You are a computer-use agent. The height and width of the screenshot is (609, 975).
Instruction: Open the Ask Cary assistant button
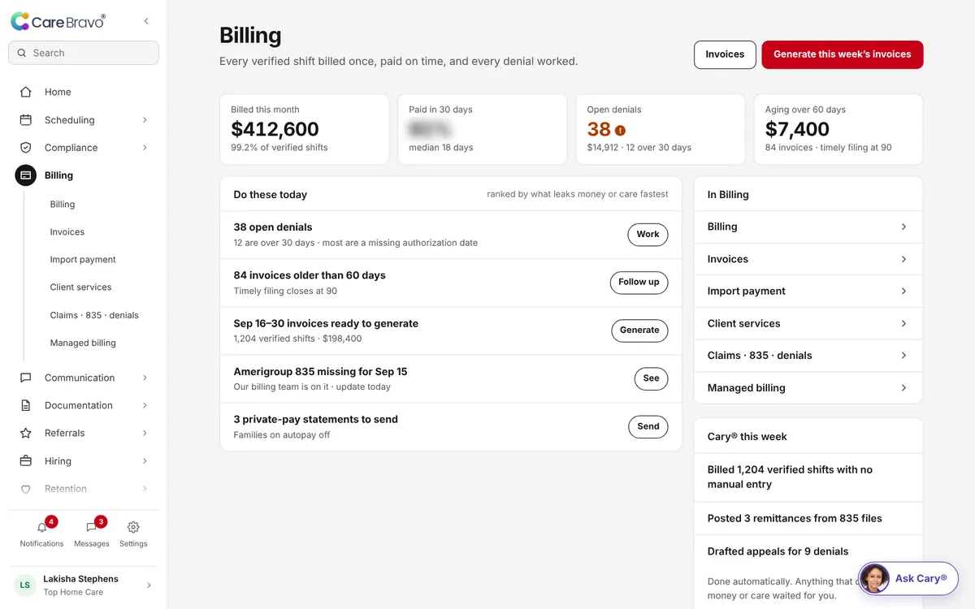[x=908, y=578]
